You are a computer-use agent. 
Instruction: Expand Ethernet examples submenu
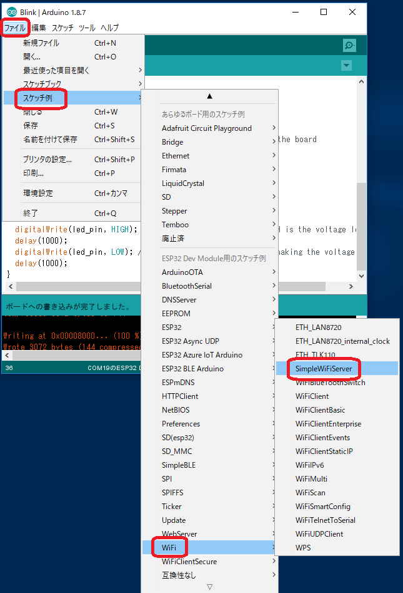210,156
